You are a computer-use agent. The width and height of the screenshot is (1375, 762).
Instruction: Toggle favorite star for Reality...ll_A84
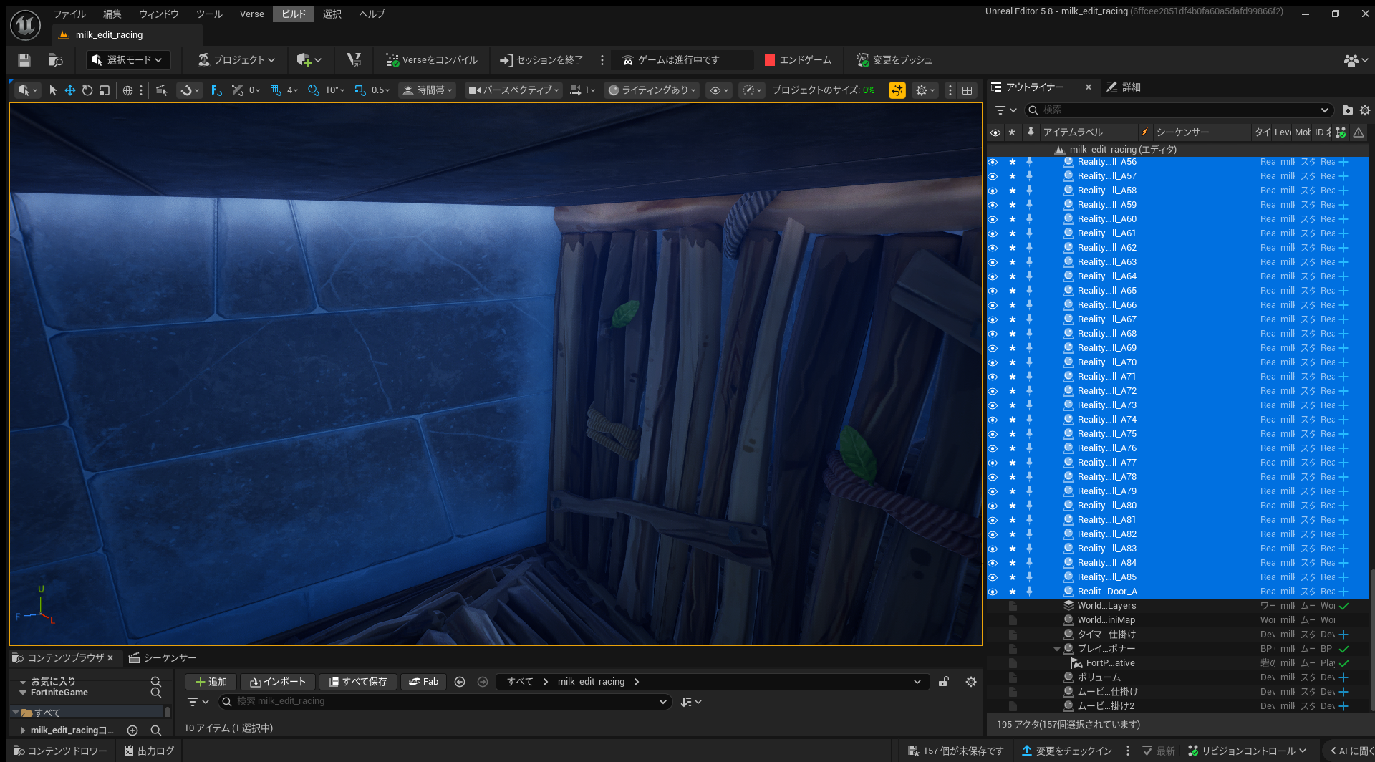click(x=1013, y=563)
